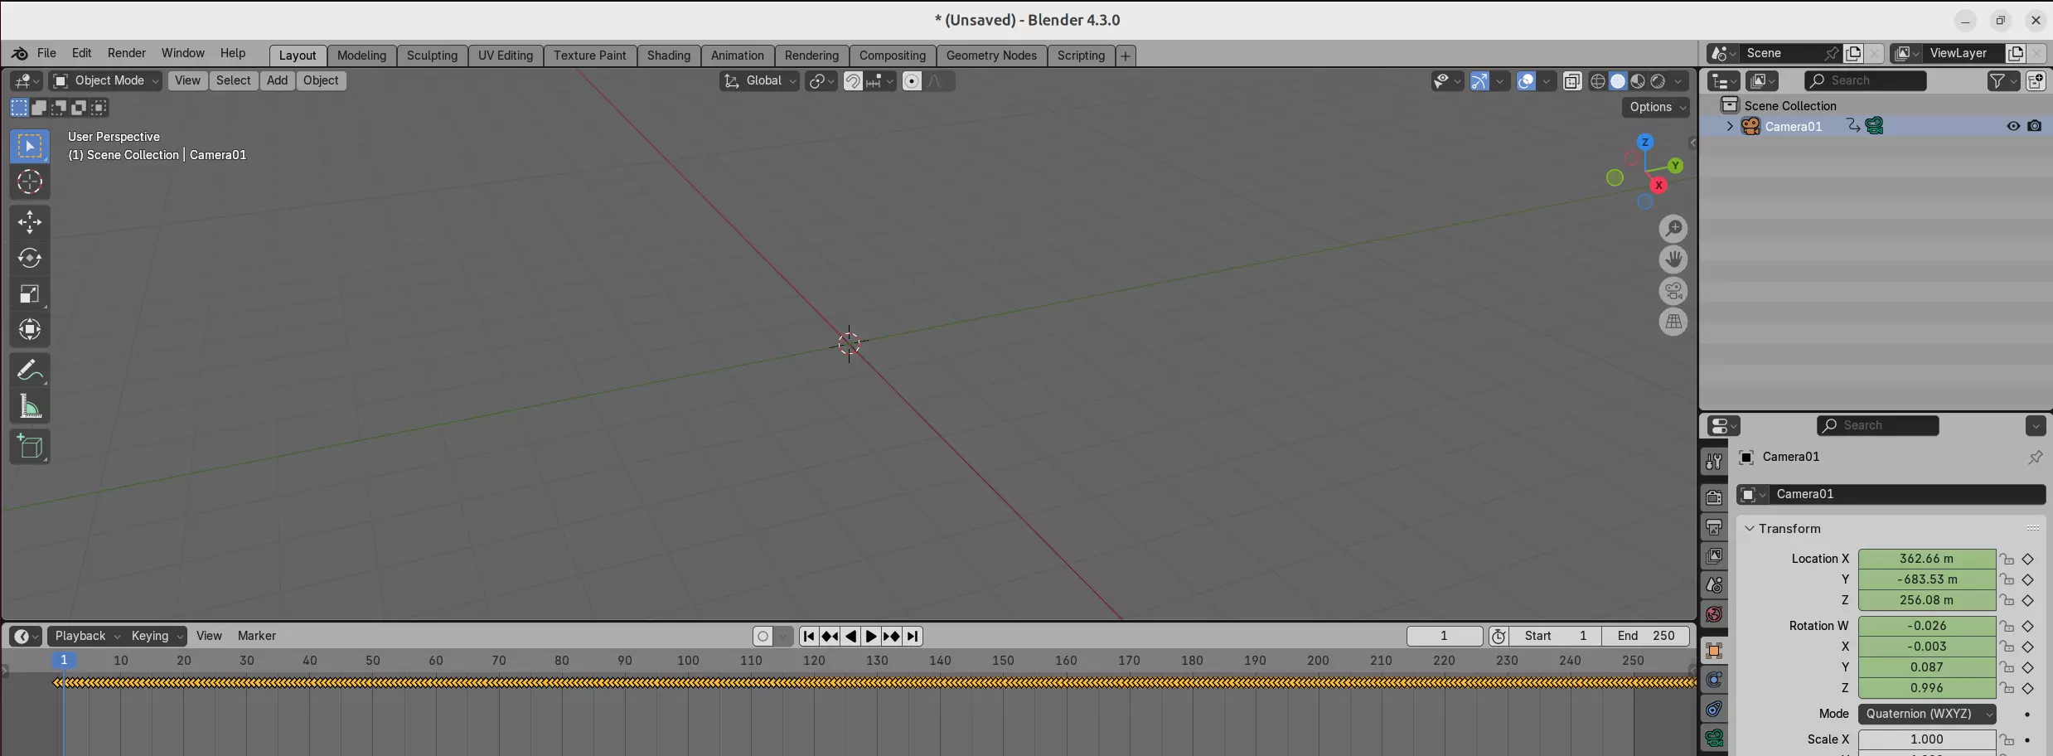This screenshot has height=756, width=2053.
Task: Open the Physics properties tab
Action: point(1714,680)
